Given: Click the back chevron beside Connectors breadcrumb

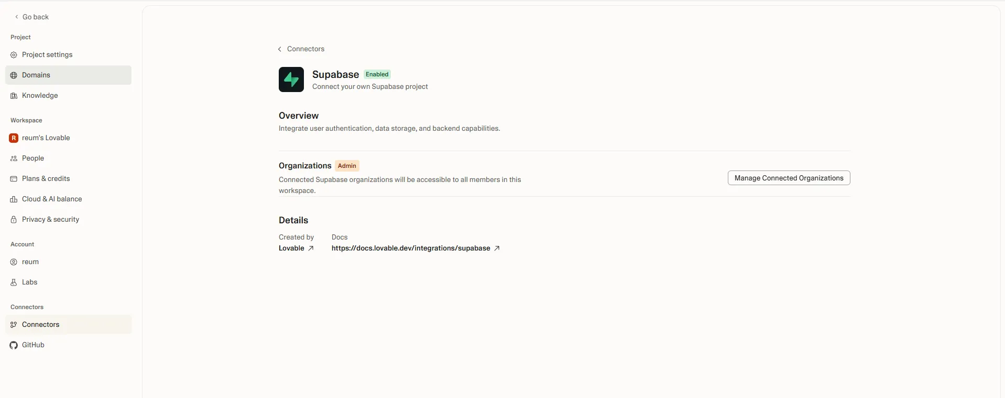Looking at the screenshot, I should 280,49.
